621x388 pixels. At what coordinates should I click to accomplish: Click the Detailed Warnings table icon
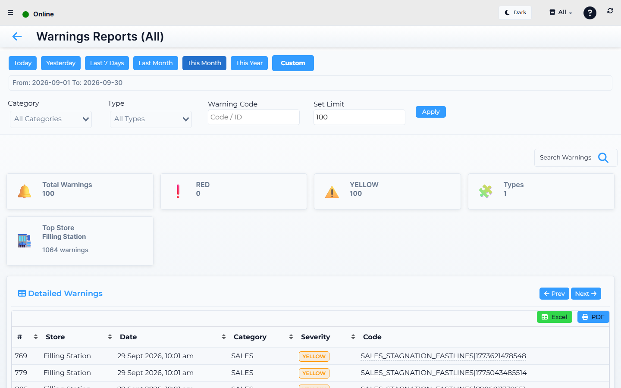[22, 294]
